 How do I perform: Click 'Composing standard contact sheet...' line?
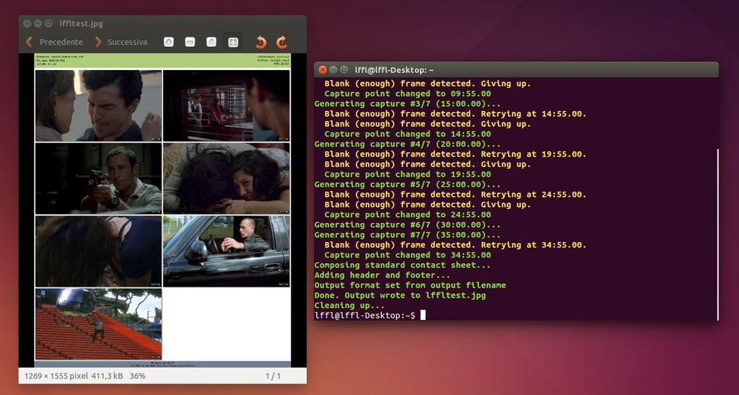tap(403, 265)
